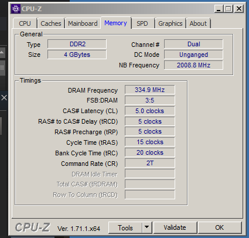The image size is (249, 238).
Task: Click the Validate button
Action: (175, 227)
